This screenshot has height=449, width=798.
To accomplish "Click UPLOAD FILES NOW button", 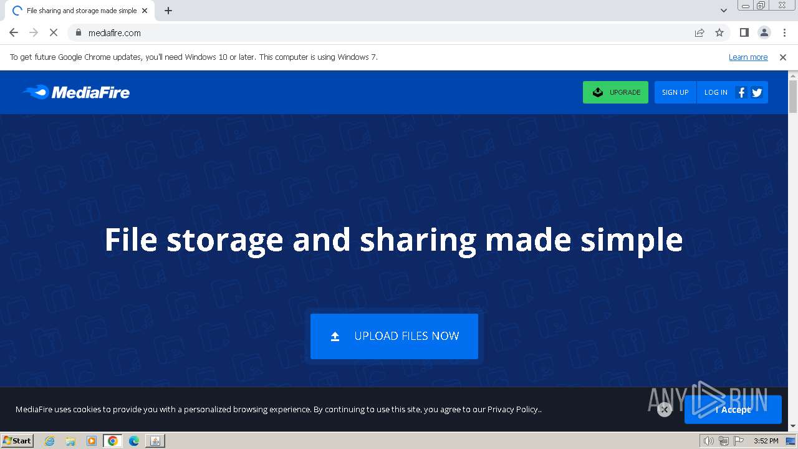I will [394, 336].
